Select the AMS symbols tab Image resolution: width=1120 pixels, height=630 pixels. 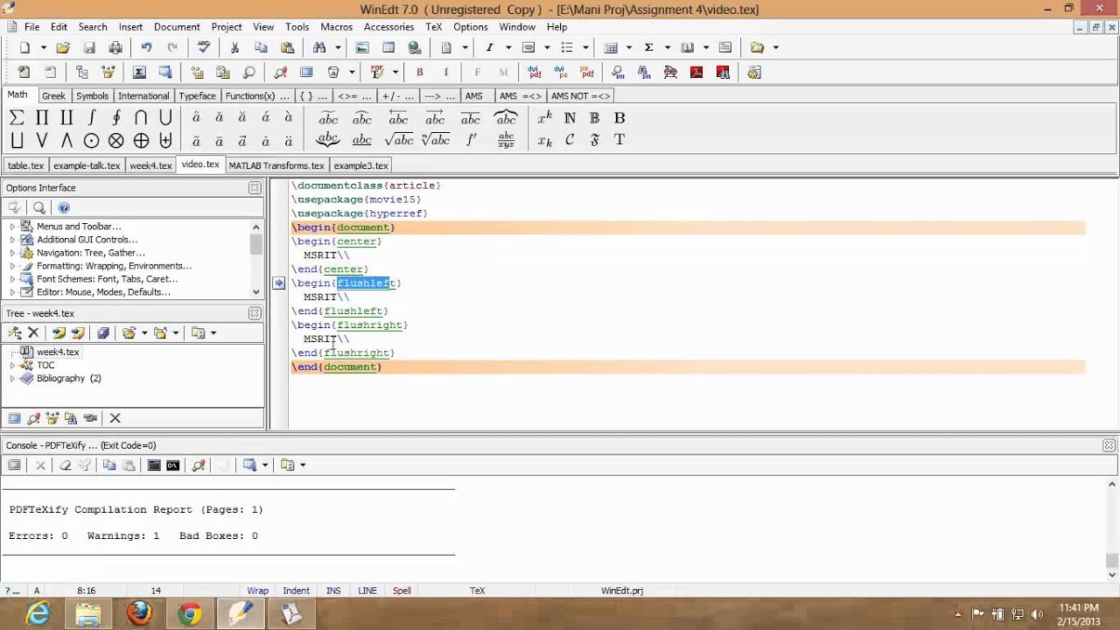473,96
